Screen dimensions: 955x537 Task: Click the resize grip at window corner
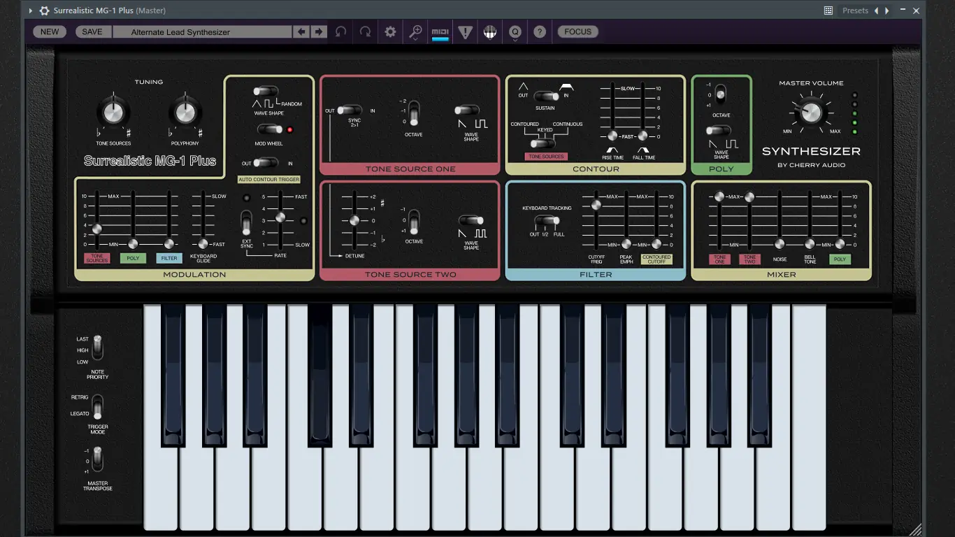915,529
